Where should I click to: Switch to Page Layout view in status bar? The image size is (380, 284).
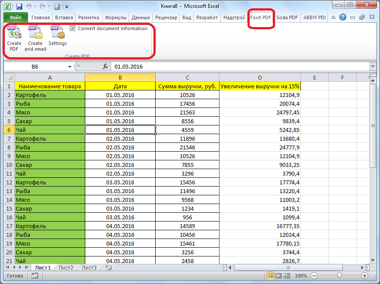279,276
